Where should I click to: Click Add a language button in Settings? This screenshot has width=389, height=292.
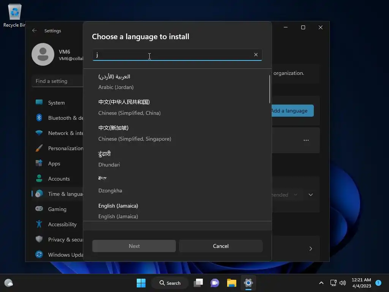pyautogui.click(x=292, y=111)
